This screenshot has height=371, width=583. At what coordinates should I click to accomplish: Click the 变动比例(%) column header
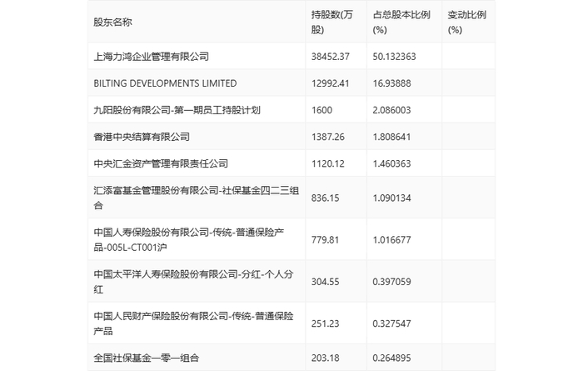(467, 23)
